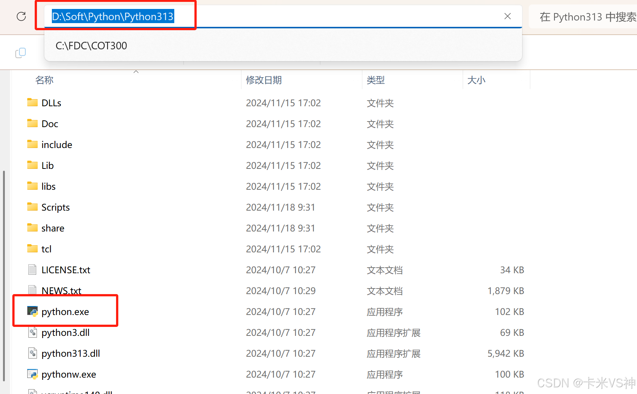Click the 2024/11/18 9:31 date of Scripts
Viewport: 637px width, 394px height.
tap(281, 207)
